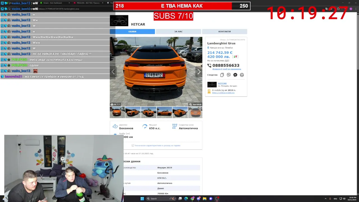Select the fourth side-view car thumbnail

point(164,113)
